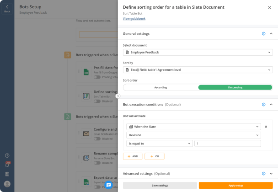278x192 pixels.
Task: Open help question mark in sidebar
Action: click(7, 155)
